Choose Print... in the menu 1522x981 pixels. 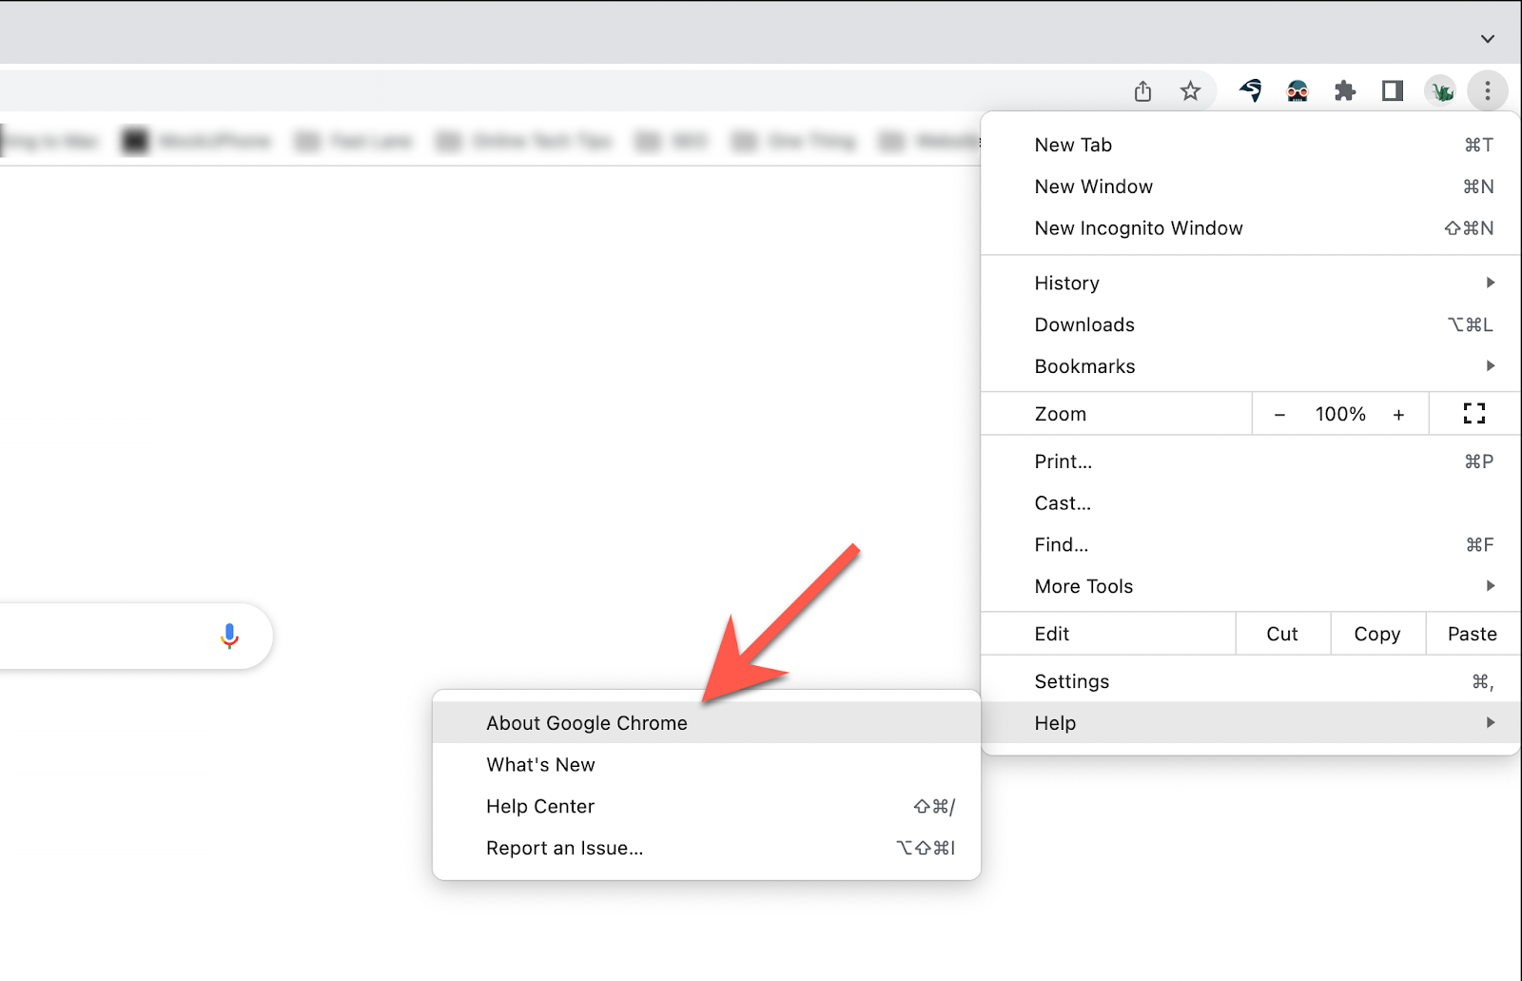coord(1250,461)
